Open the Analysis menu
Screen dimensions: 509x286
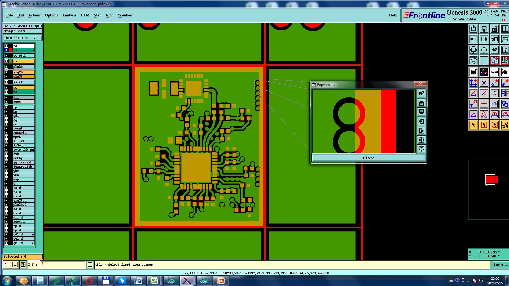(x=69, y=15)
